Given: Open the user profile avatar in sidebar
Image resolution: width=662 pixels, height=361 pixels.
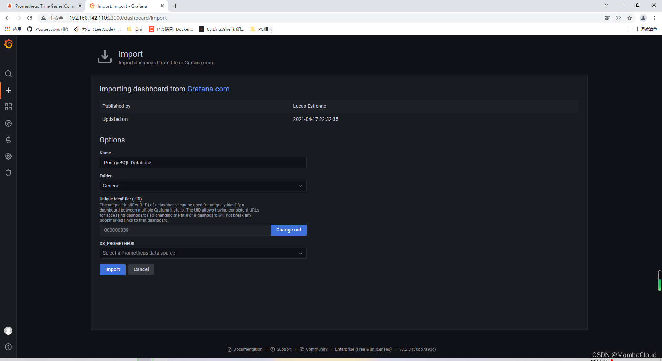Looking at the screenshot, I should (8, 331).
